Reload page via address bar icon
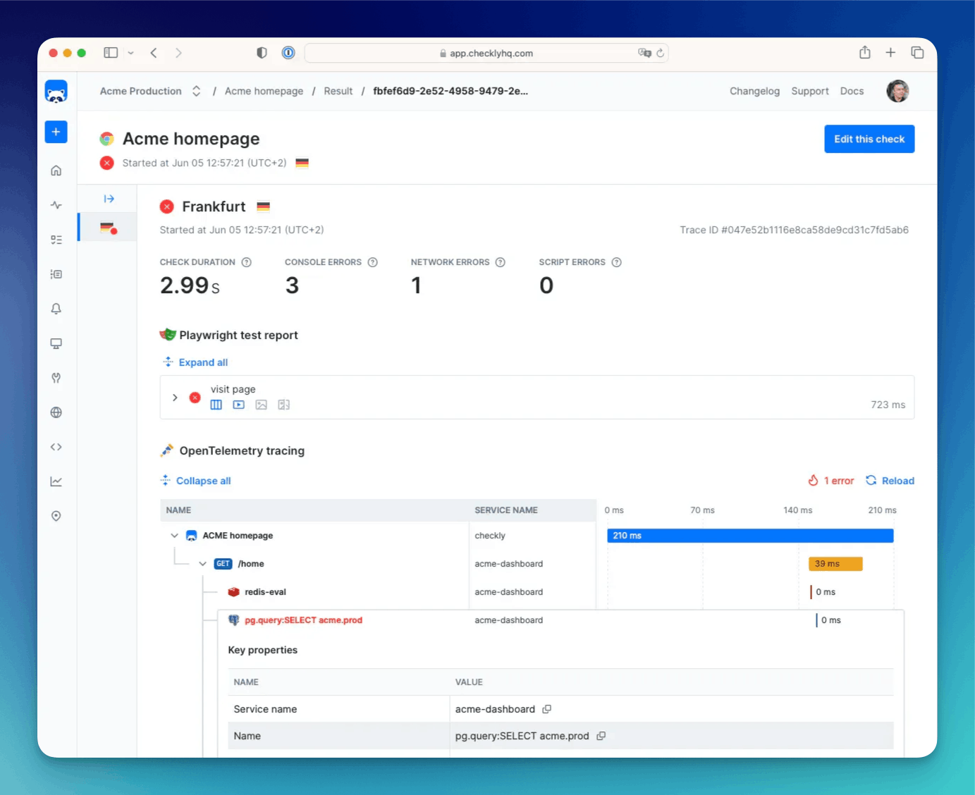Image resolution: width=975 pixels, height=795 pixels. [660, 53]
